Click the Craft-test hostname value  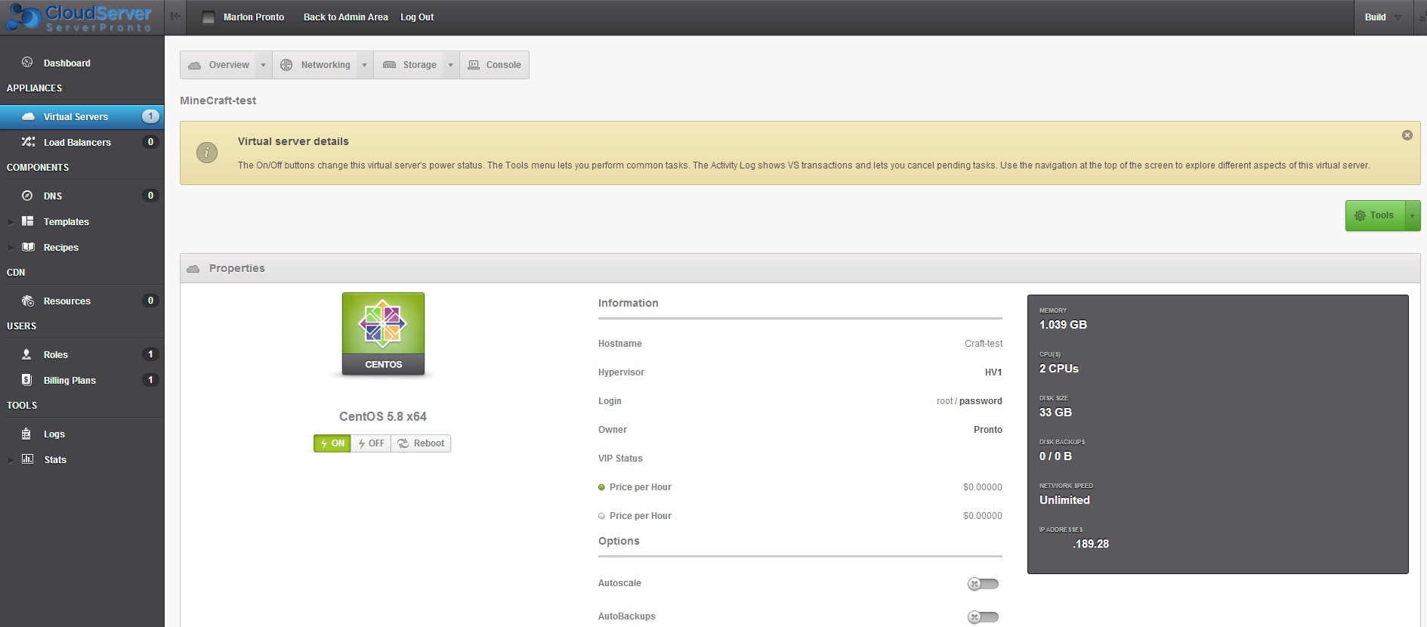tap(984, 344)
